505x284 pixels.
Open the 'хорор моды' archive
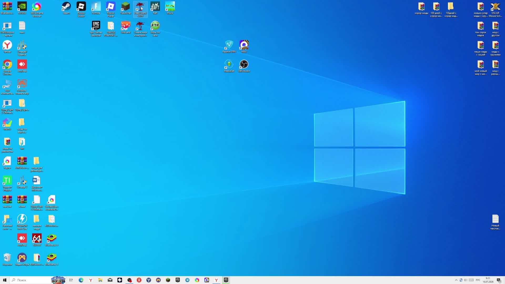pos(421,8)
